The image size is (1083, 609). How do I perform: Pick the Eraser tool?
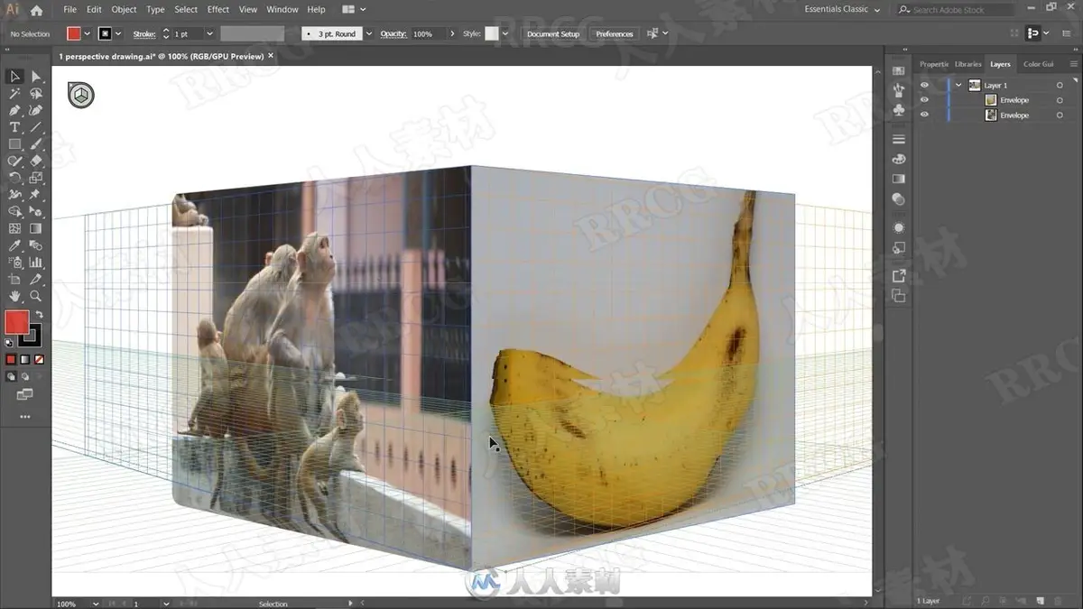36,161
